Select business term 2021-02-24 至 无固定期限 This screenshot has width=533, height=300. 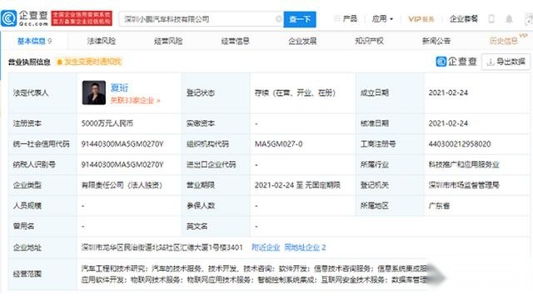pyautogui.click(x=297, y=185)
